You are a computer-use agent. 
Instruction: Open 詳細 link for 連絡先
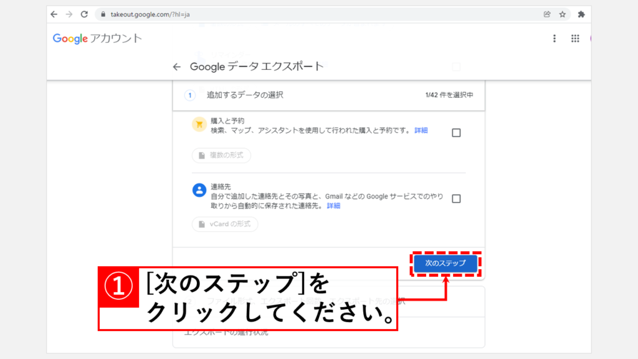point(334,206)
